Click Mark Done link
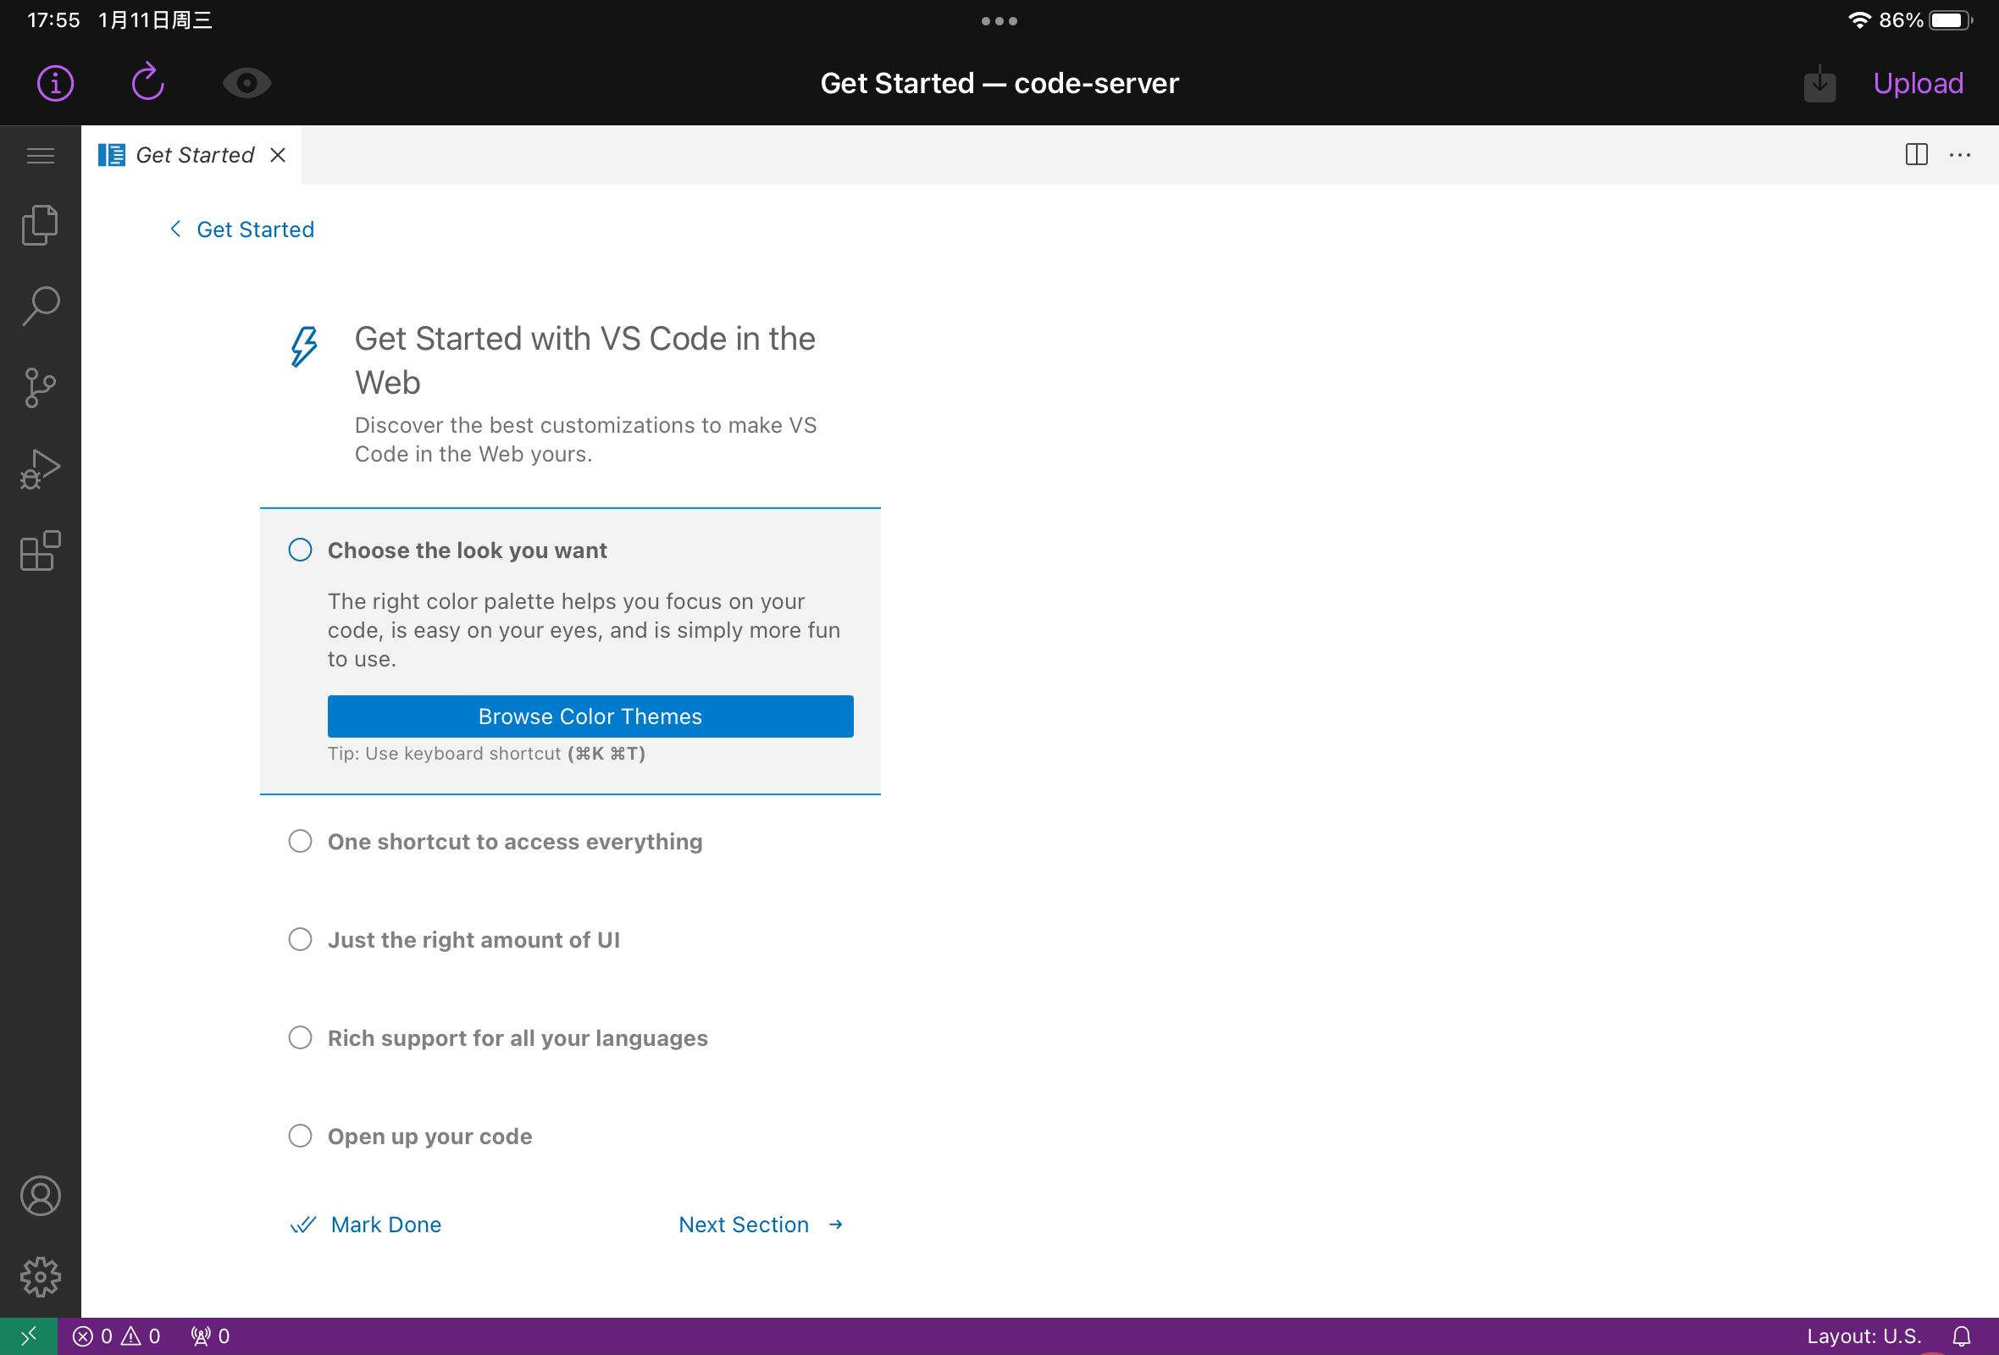This screenshot has height=1355, width=1999. [386, 1225]
